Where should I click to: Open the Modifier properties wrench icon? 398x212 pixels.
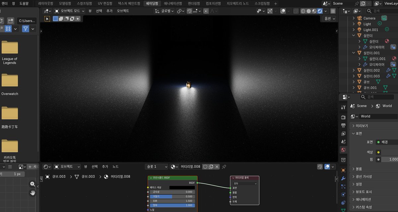point(343,178)
